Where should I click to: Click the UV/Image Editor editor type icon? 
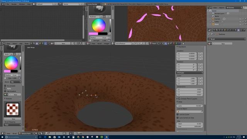click(88, 44)
